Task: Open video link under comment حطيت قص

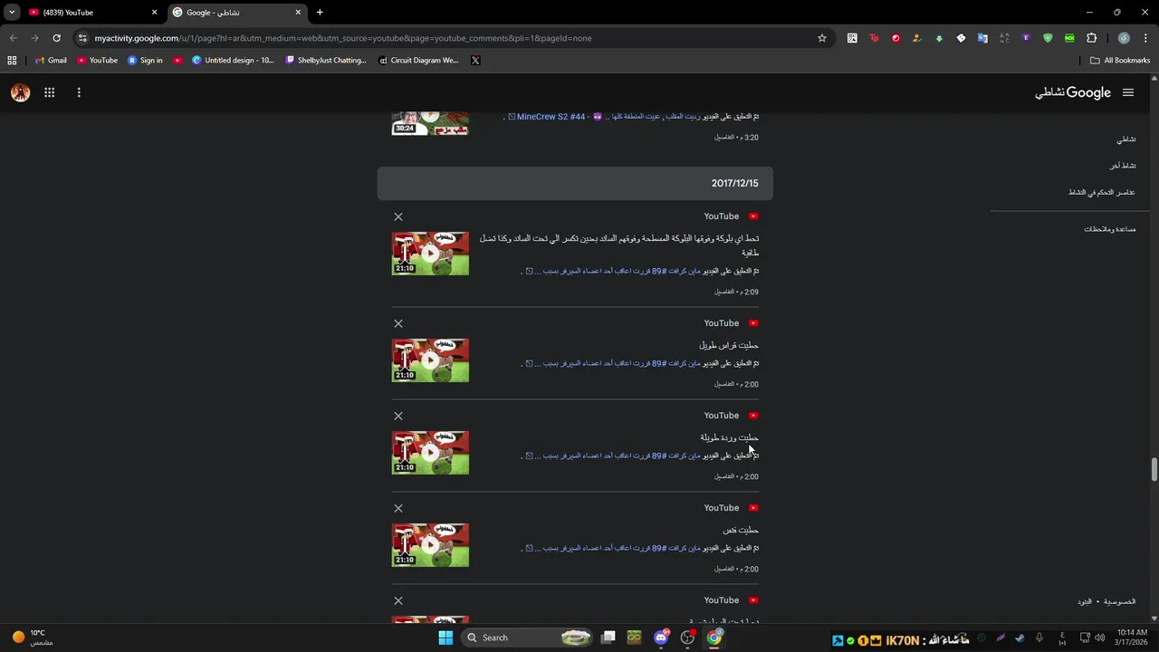Action: click(x=612, y=548)
